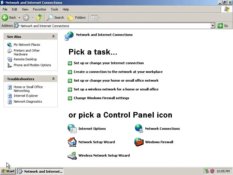Open the Phone and Modem Options link
The image size is (233, 175).
pyautogui.click(x=32, y=65)
